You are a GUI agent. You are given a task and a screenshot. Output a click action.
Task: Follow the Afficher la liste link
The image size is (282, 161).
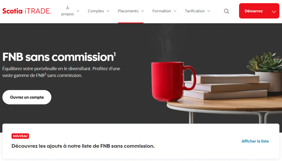[x=255, y=141]
